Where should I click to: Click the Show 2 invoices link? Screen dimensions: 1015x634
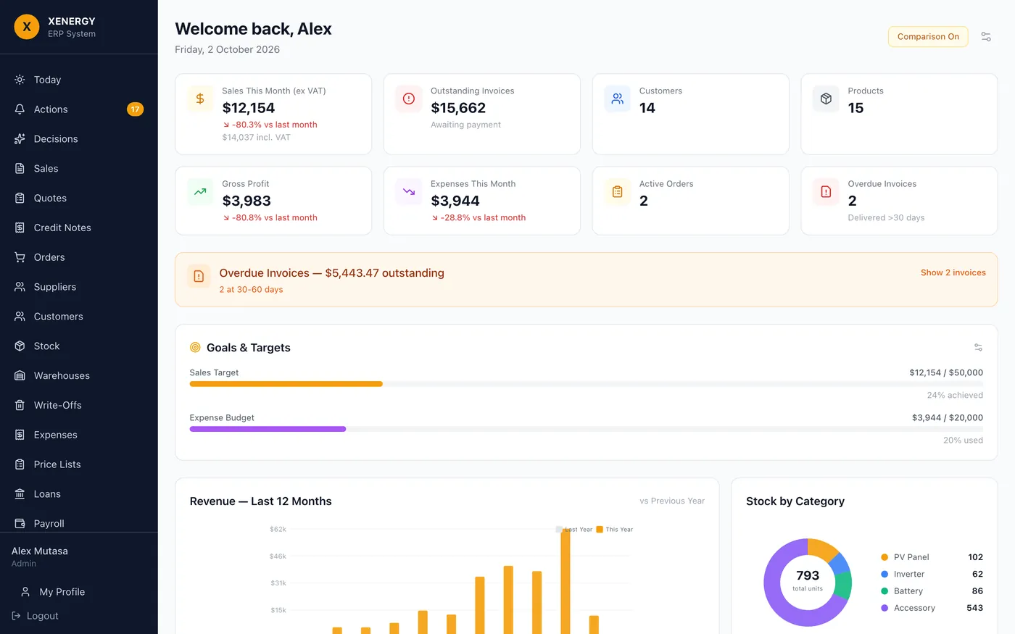[x=953, y=272]
